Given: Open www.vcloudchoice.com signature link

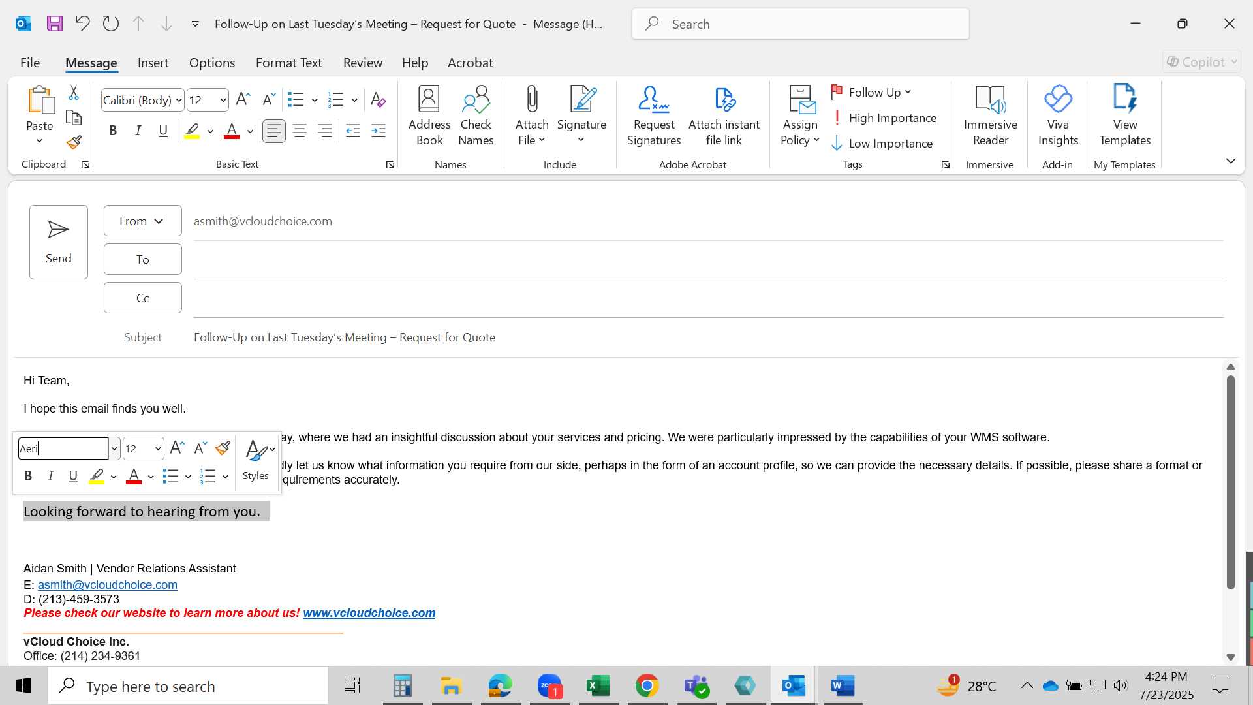Looking at the screenshot, I should (x=369, y=613).
